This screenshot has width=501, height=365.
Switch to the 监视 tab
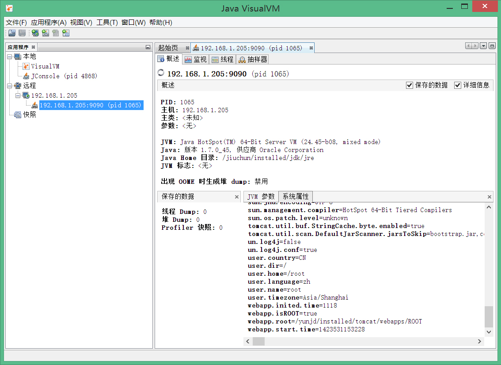(x=195, y=59)
